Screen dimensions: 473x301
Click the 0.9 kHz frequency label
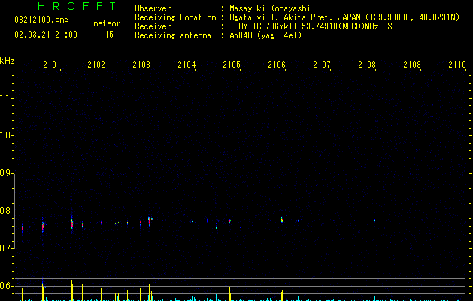pyautogui.click(x=6, y=173)
